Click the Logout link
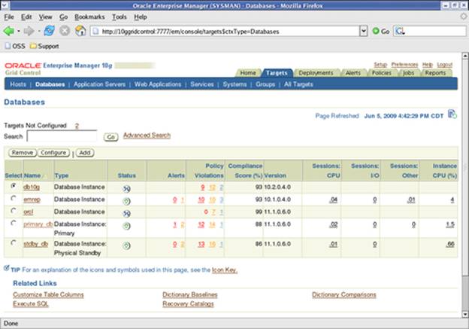Image resolution: width=469 pixels, height=329 pixels. pos(444,65)
